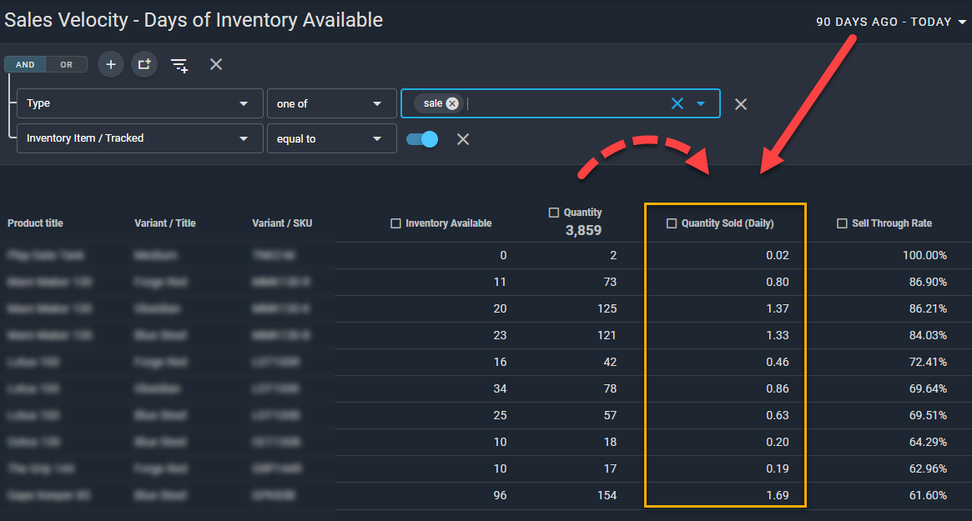Delete the Inventory Item / Tracked filter row
This screenshot has width=972, height=521.
(463, 139)
